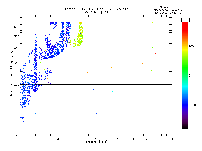Viewport: 202px width, 151px height.
Task: Click the x-axis '10' tick label
Action: click(146, 139)
